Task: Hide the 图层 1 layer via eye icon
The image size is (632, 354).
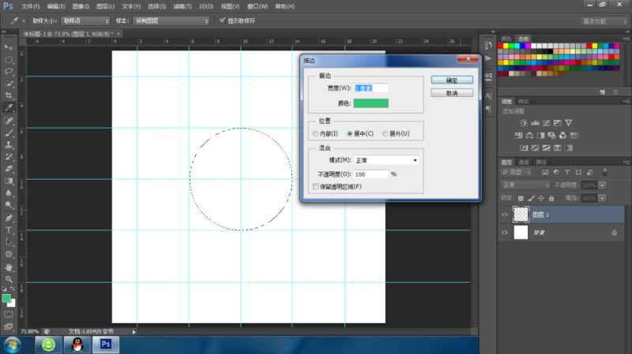Action: pyautogui.click(x=505, y=214)
